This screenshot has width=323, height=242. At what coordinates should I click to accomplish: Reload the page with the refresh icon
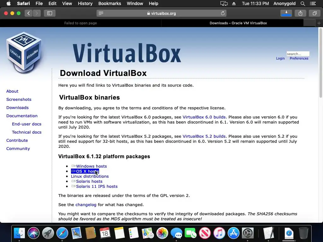[223, 13]
